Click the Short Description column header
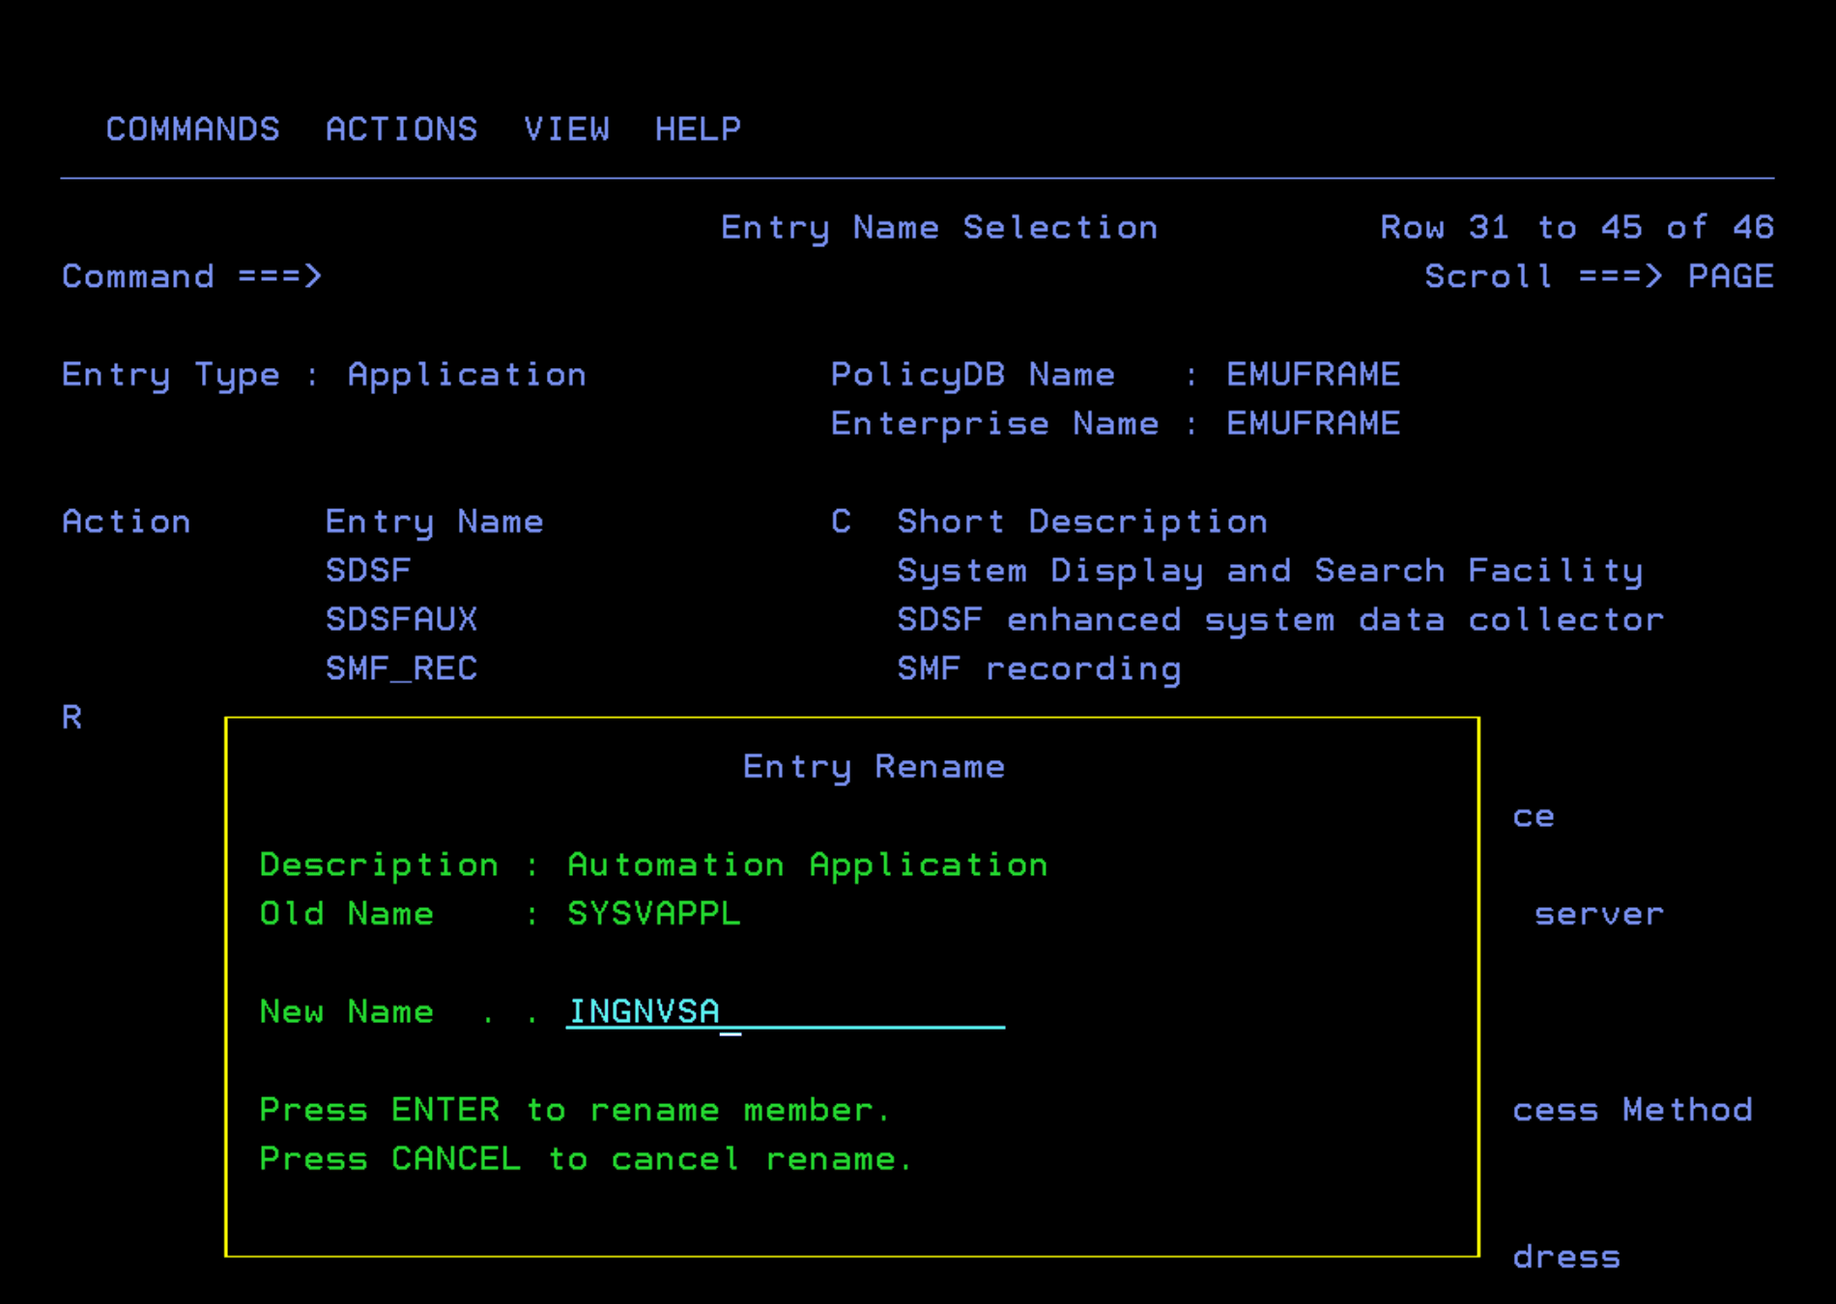The image size is (1836, 1304). pyautogui.click(x=1081, y=522)
